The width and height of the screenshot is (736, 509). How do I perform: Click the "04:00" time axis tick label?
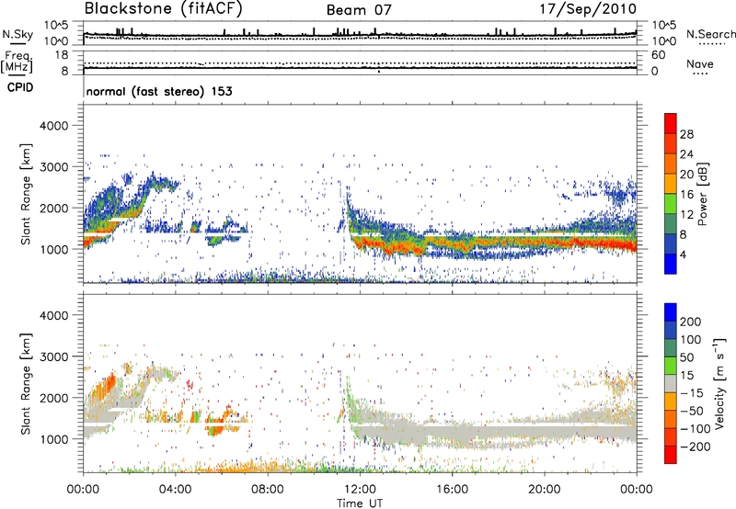175,490
